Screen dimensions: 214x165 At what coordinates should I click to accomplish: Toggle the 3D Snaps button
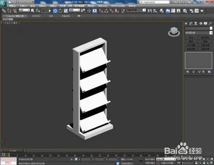click(x=101, y=11)
